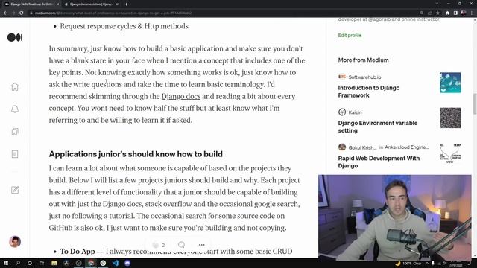Open the bookmarks list icon in sidebar

(15, 132)
